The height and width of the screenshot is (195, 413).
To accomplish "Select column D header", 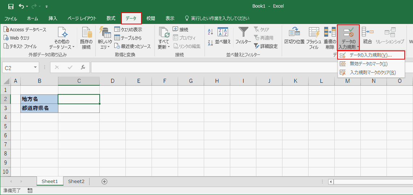I will tap(112, 81).
